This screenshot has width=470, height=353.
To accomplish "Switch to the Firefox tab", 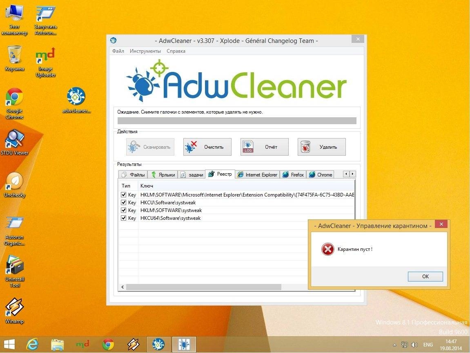I will click(293, 174).
